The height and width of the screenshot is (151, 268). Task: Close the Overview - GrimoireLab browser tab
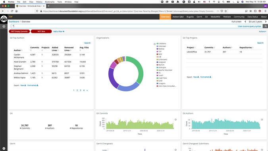coord(44,6)
